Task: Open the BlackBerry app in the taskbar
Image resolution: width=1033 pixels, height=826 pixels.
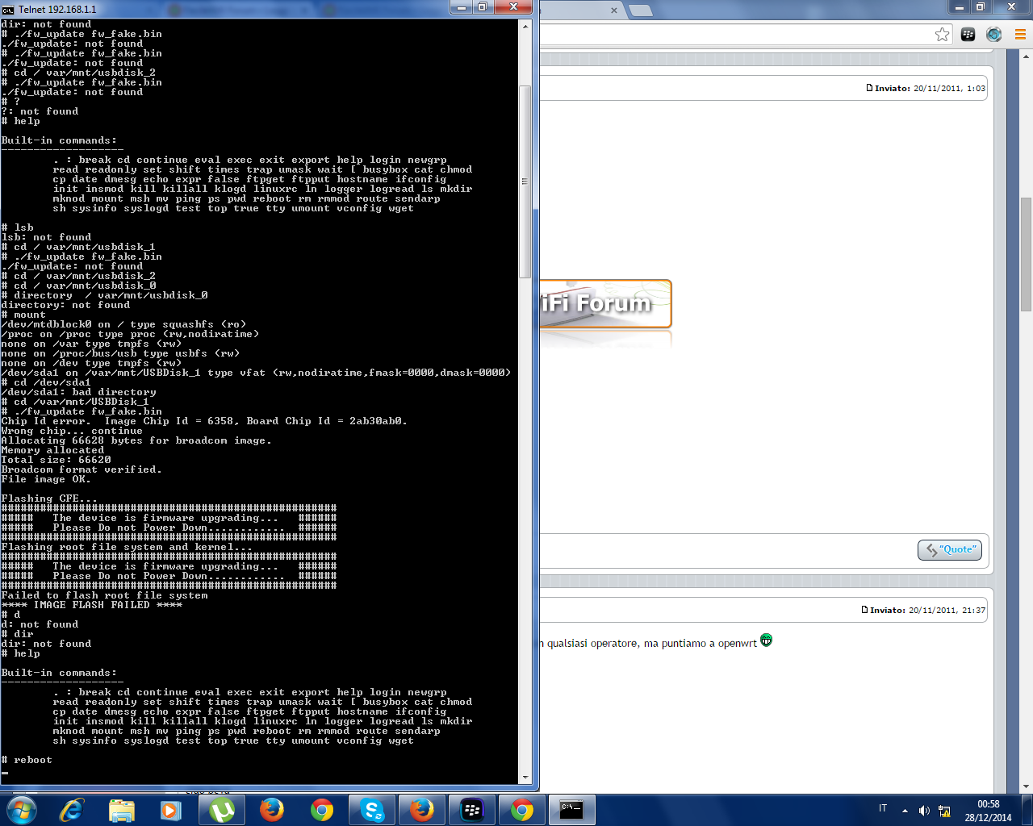Action: tap(472, 810)
